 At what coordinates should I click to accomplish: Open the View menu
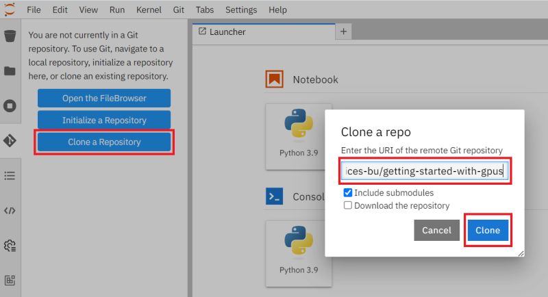point(88,10)
